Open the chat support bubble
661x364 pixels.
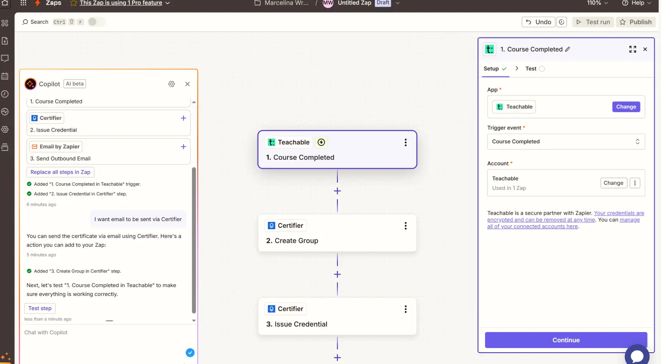pyautogui.click(x=637, y=355)
